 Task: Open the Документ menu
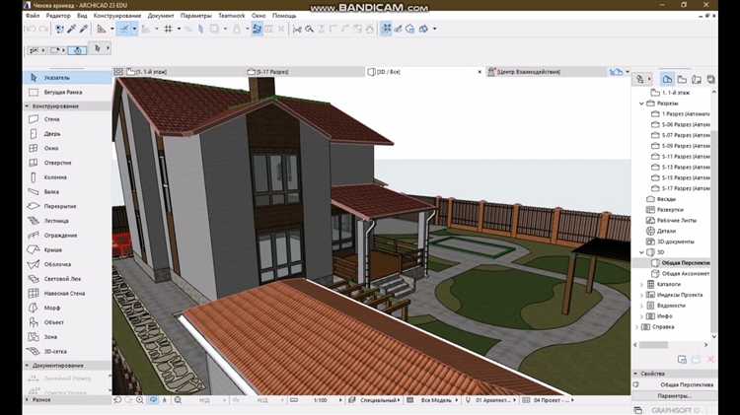[161, 16]
